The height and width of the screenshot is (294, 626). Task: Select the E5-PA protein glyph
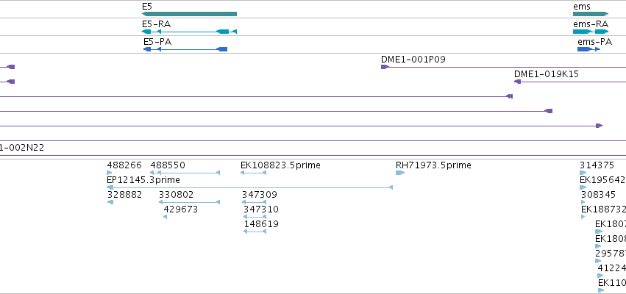point(185,49)
